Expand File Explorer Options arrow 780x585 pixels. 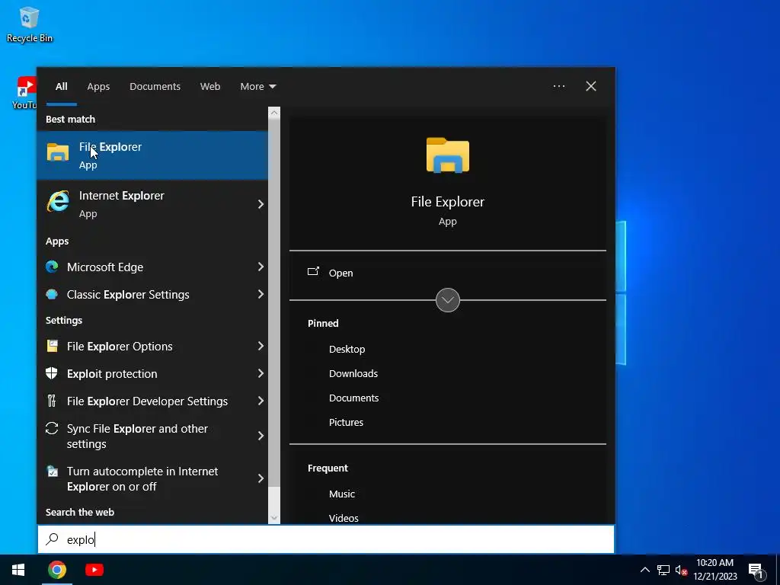coord(261,346)
